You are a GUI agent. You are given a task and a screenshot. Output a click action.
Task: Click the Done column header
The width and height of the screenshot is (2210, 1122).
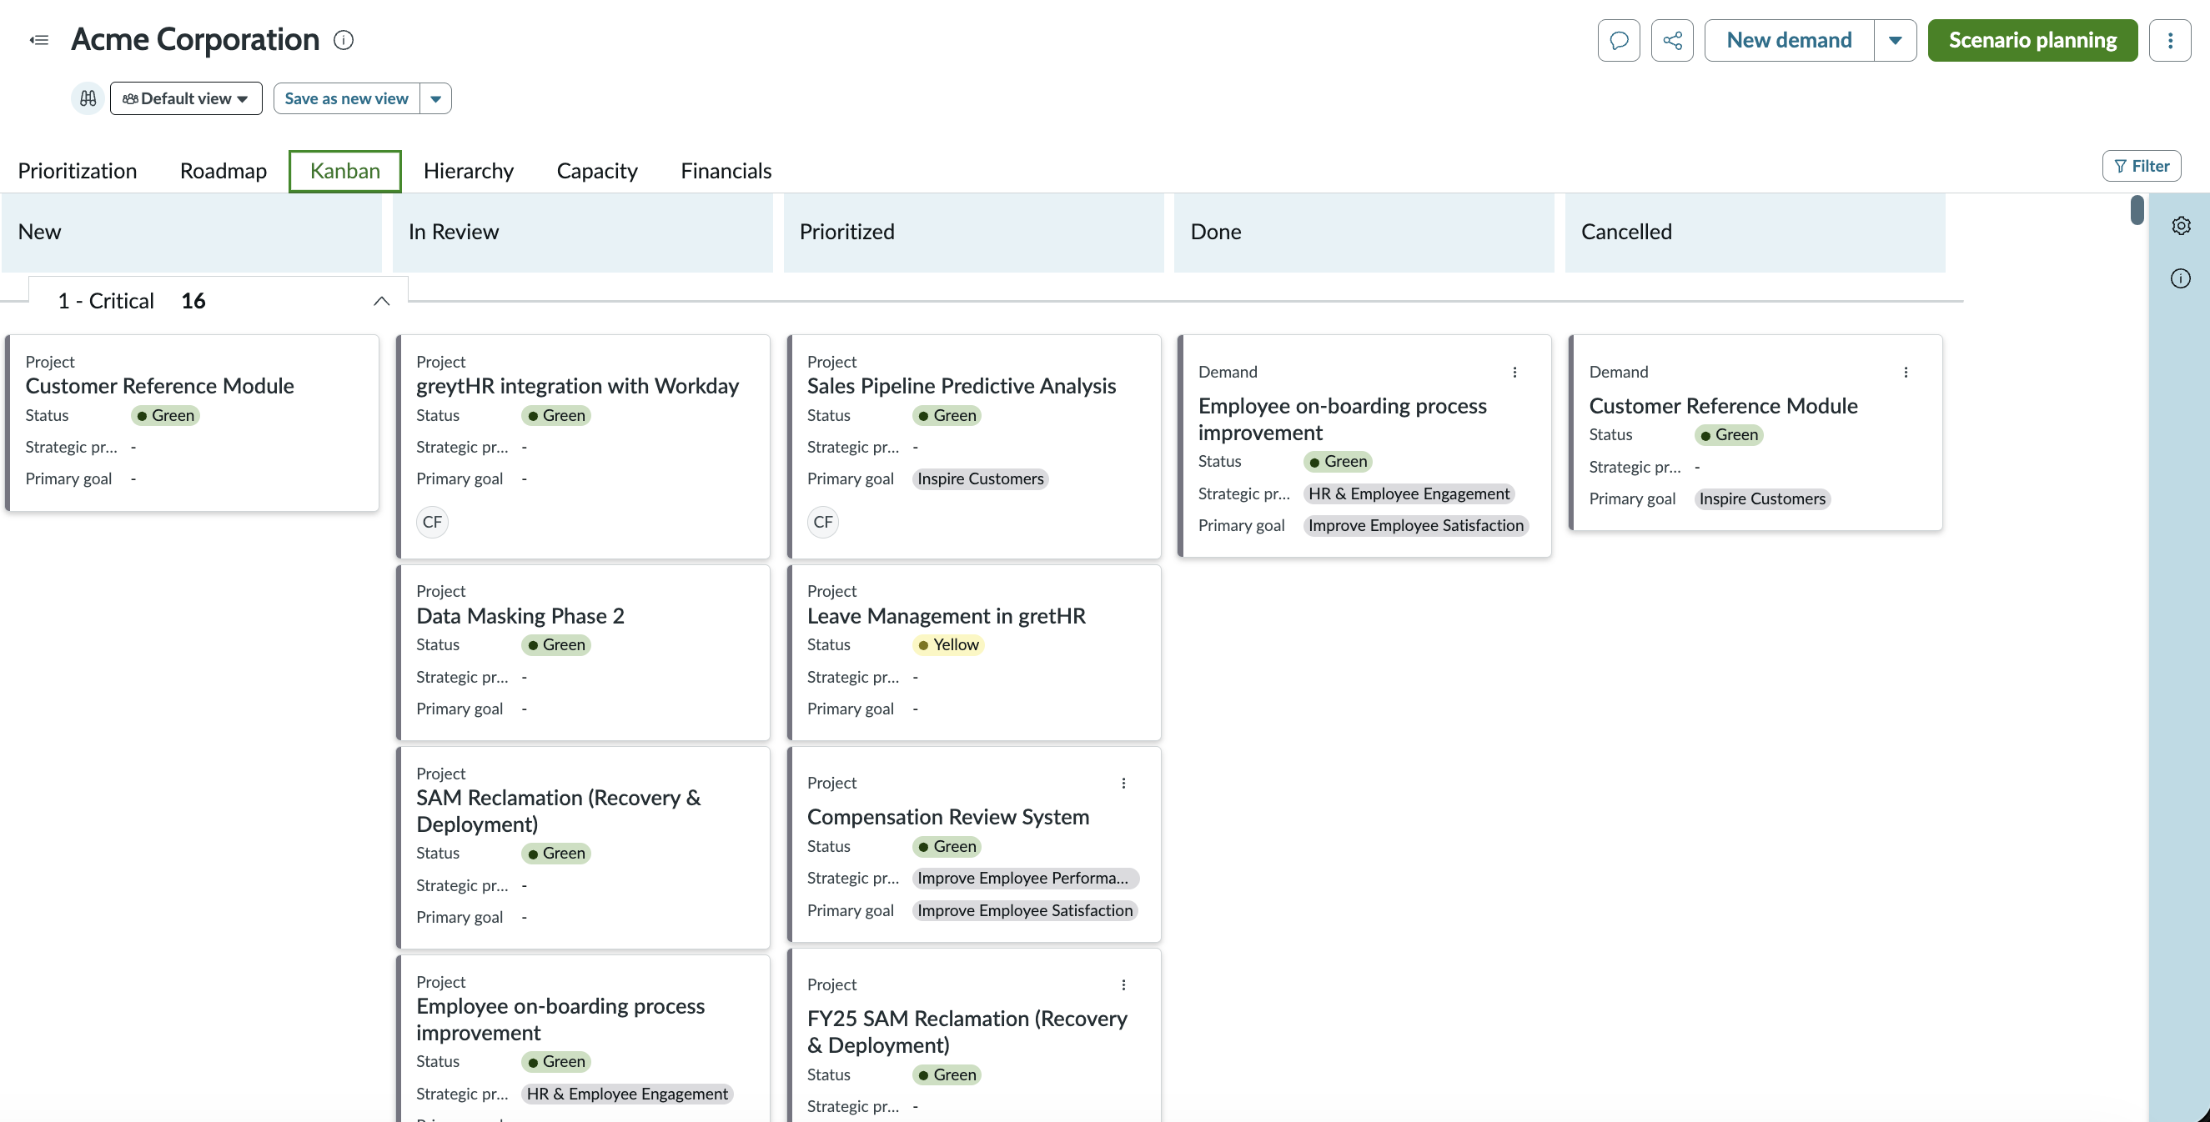(1364, 233)
